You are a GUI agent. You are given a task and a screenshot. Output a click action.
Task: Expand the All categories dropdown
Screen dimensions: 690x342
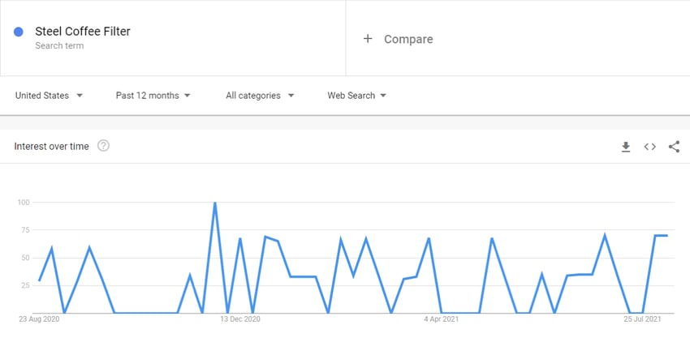point(260,96)
